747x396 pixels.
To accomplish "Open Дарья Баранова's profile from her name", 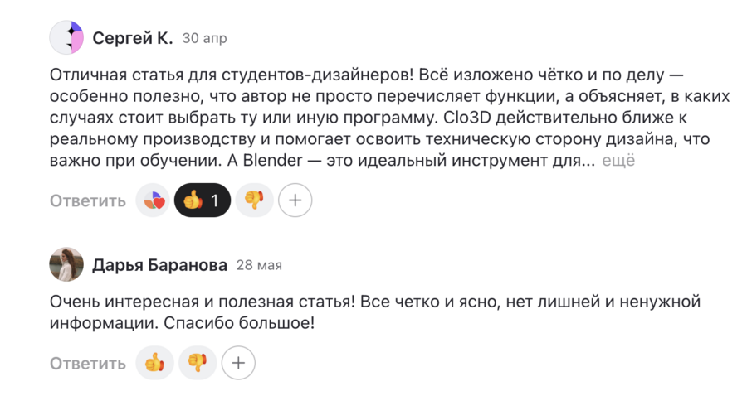I will point(159,265).
